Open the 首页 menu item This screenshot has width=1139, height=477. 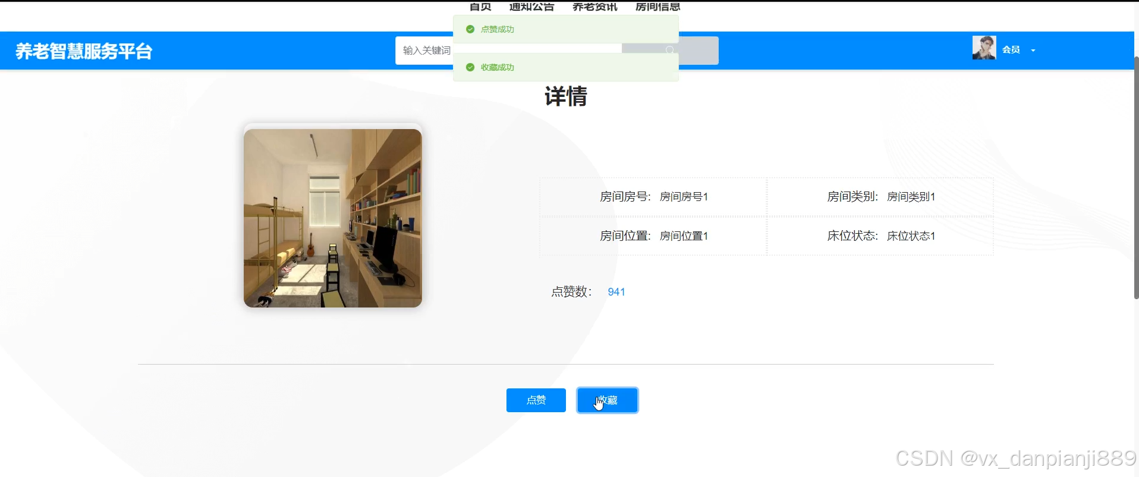(x=480, y=7)
